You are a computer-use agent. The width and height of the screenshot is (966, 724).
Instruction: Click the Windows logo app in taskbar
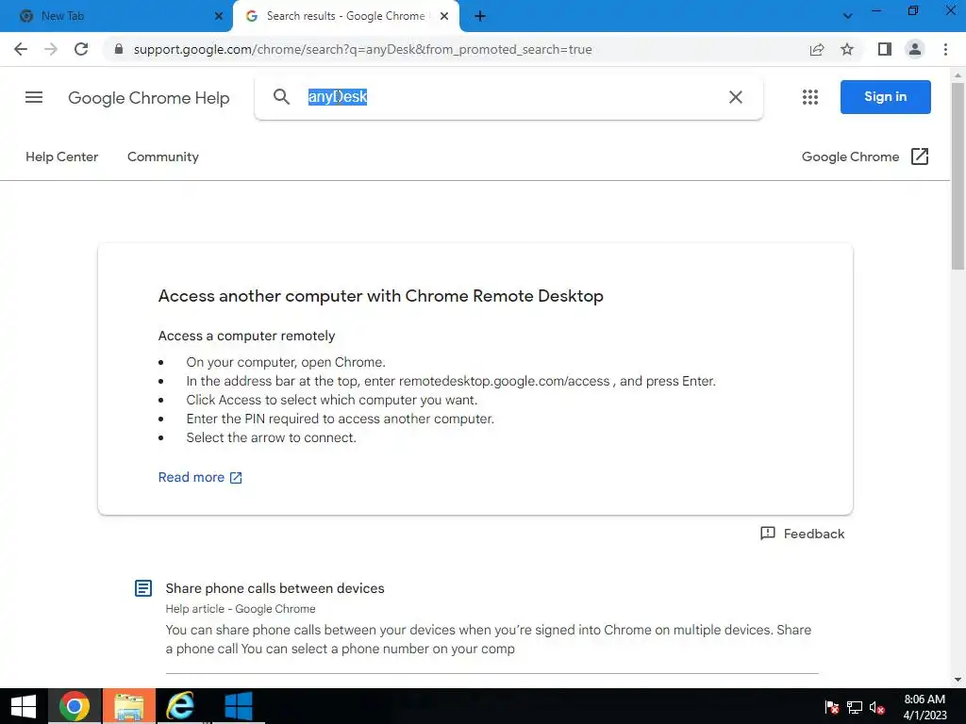(x=238, y=706)
